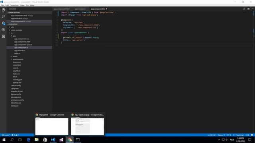Click the Open Changes icon in editor toolbar

tap(244, 9)
